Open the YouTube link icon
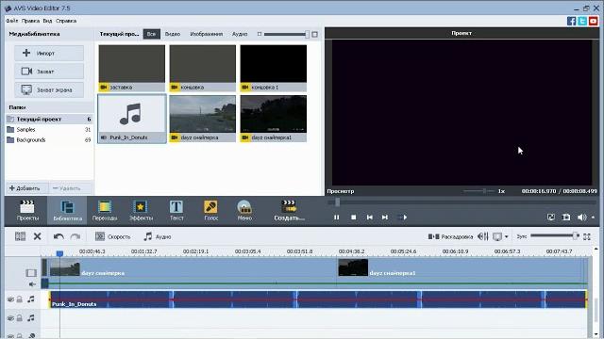Screen dimensions: 604x339 594,21
